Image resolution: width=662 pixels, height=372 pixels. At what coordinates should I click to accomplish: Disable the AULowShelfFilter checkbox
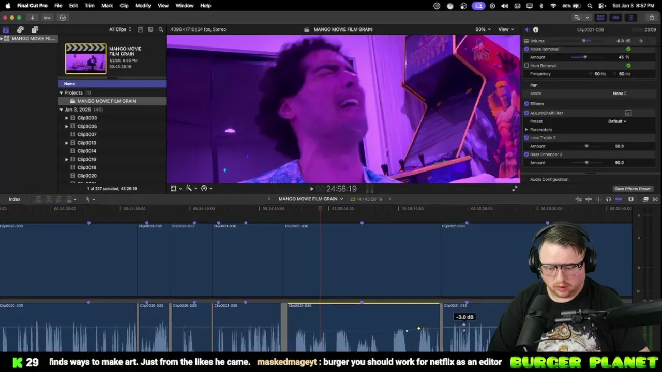(526, 113)
